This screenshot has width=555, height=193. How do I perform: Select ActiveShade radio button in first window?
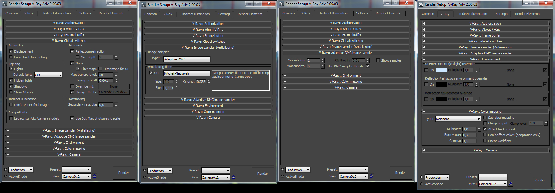click(5, 177)
